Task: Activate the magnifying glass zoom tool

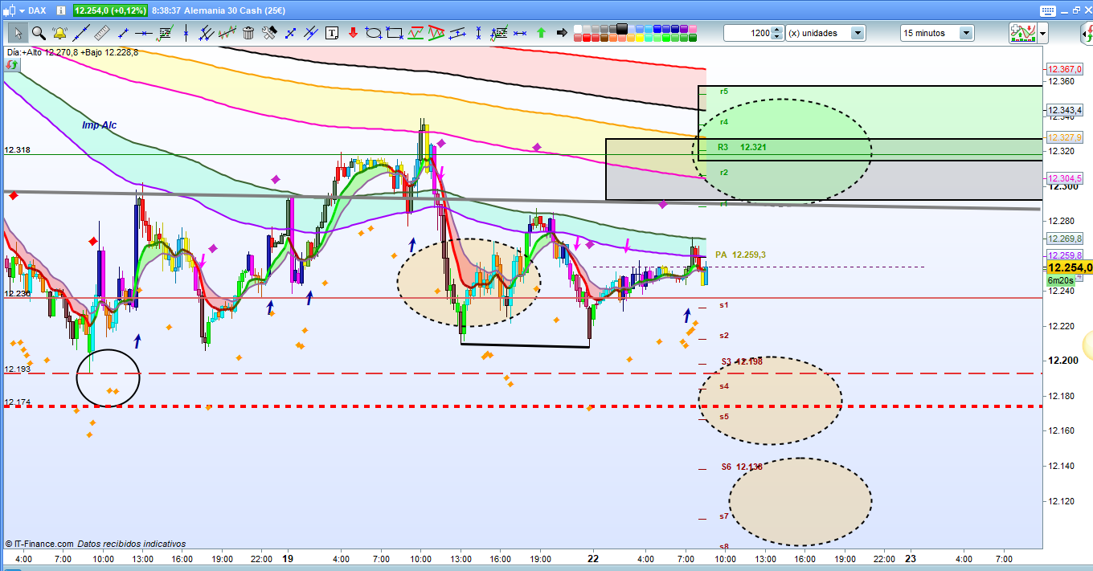Action: click(39, 33)
